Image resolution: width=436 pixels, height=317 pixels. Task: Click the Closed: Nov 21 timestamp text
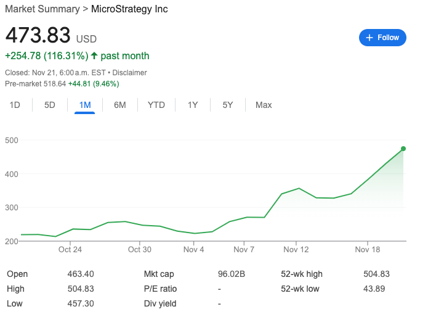55,73
